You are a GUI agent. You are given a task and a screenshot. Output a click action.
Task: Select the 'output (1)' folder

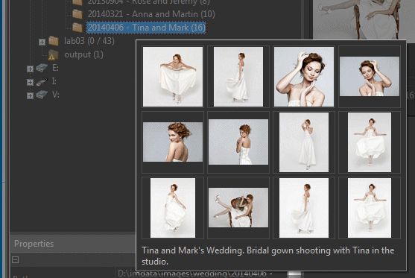83,54
